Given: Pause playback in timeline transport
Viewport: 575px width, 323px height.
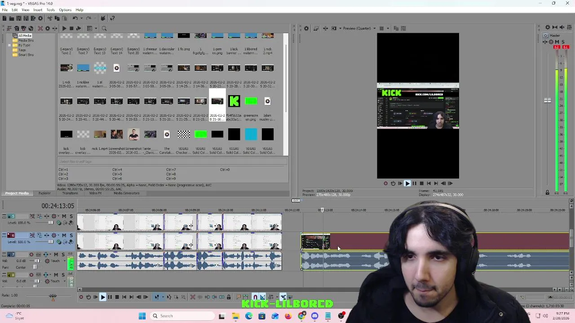Looking at the screenshot, I should point(110,297).
